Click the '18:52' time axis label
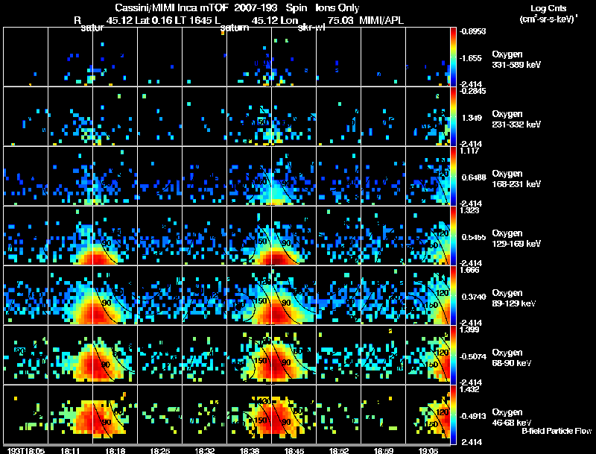The image size is (596, 454). (x=339, y=451)
